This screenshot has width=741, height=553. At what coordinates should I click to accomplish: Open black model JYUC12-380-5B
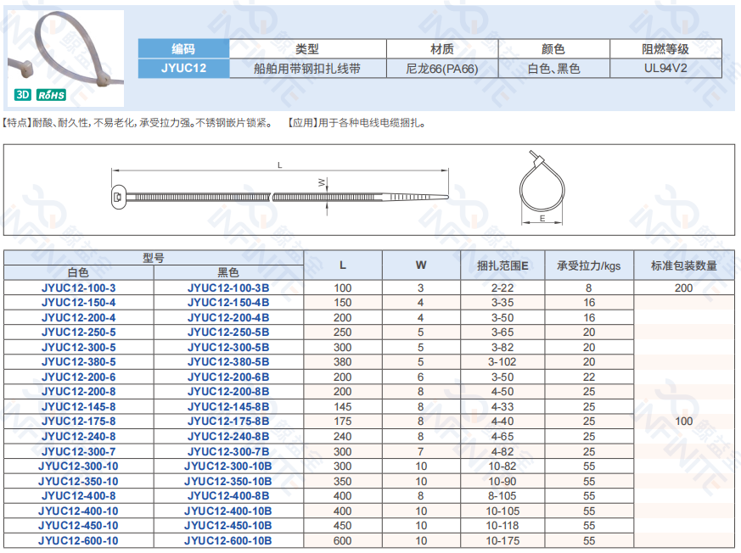pyautogui.click(x=228, y=362)
